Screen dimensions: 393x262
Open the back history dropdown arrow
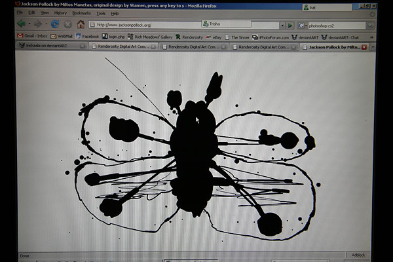29,24
